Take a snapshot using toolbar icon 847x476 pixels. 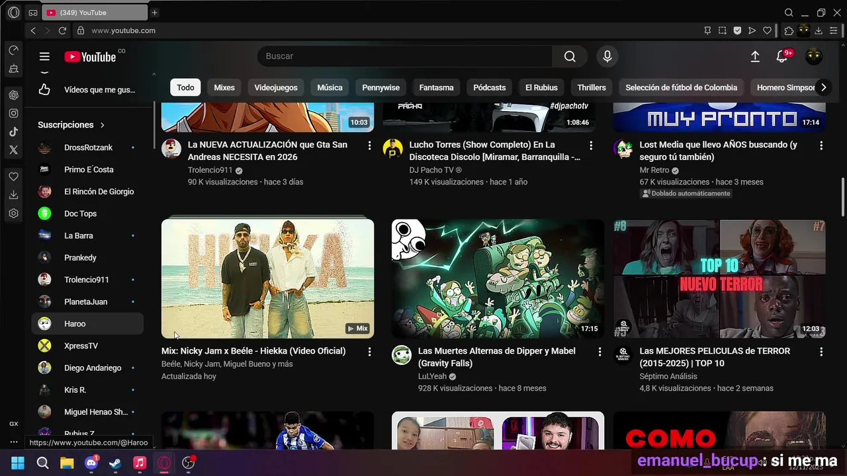722,30
